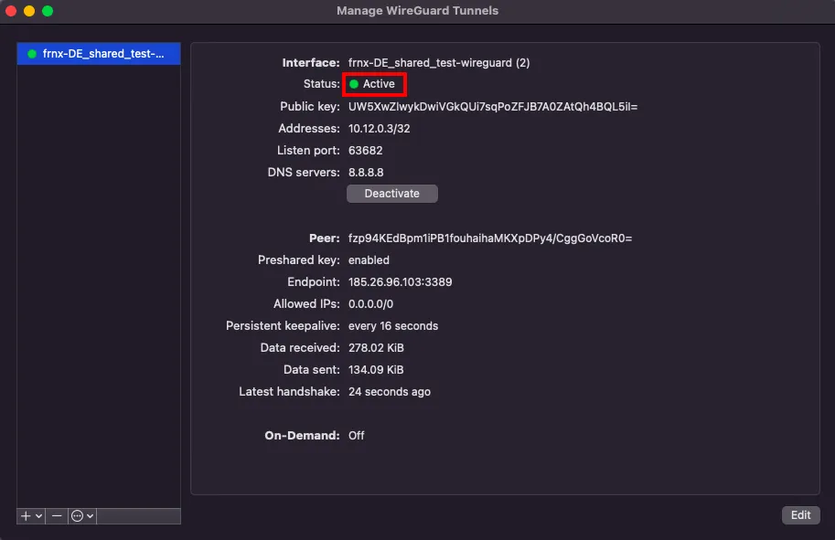Click the Edit button
Screen dimensions: 835x540
800,515
